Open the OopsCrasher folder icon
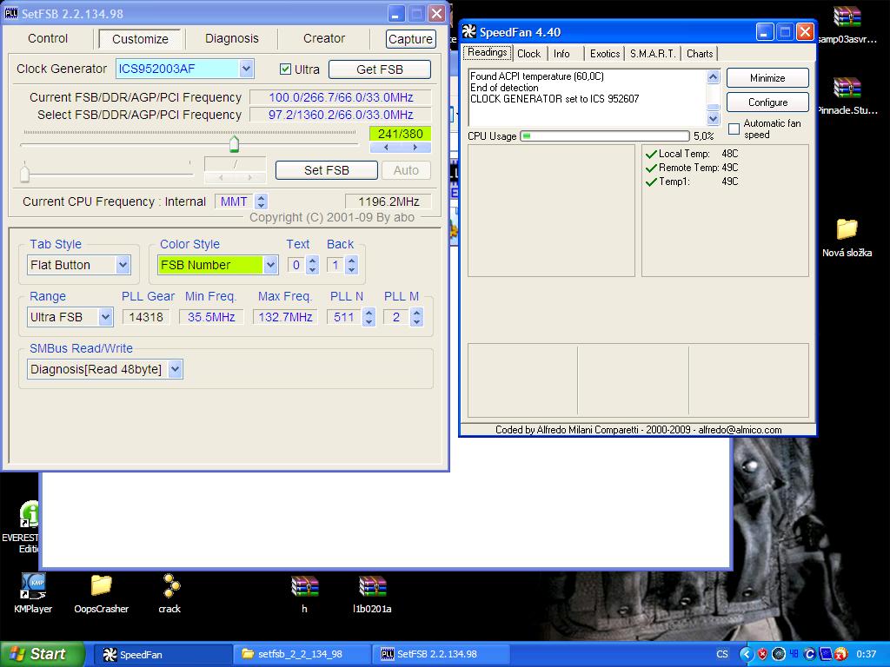890x667 pixels. [x=101, y=586]
